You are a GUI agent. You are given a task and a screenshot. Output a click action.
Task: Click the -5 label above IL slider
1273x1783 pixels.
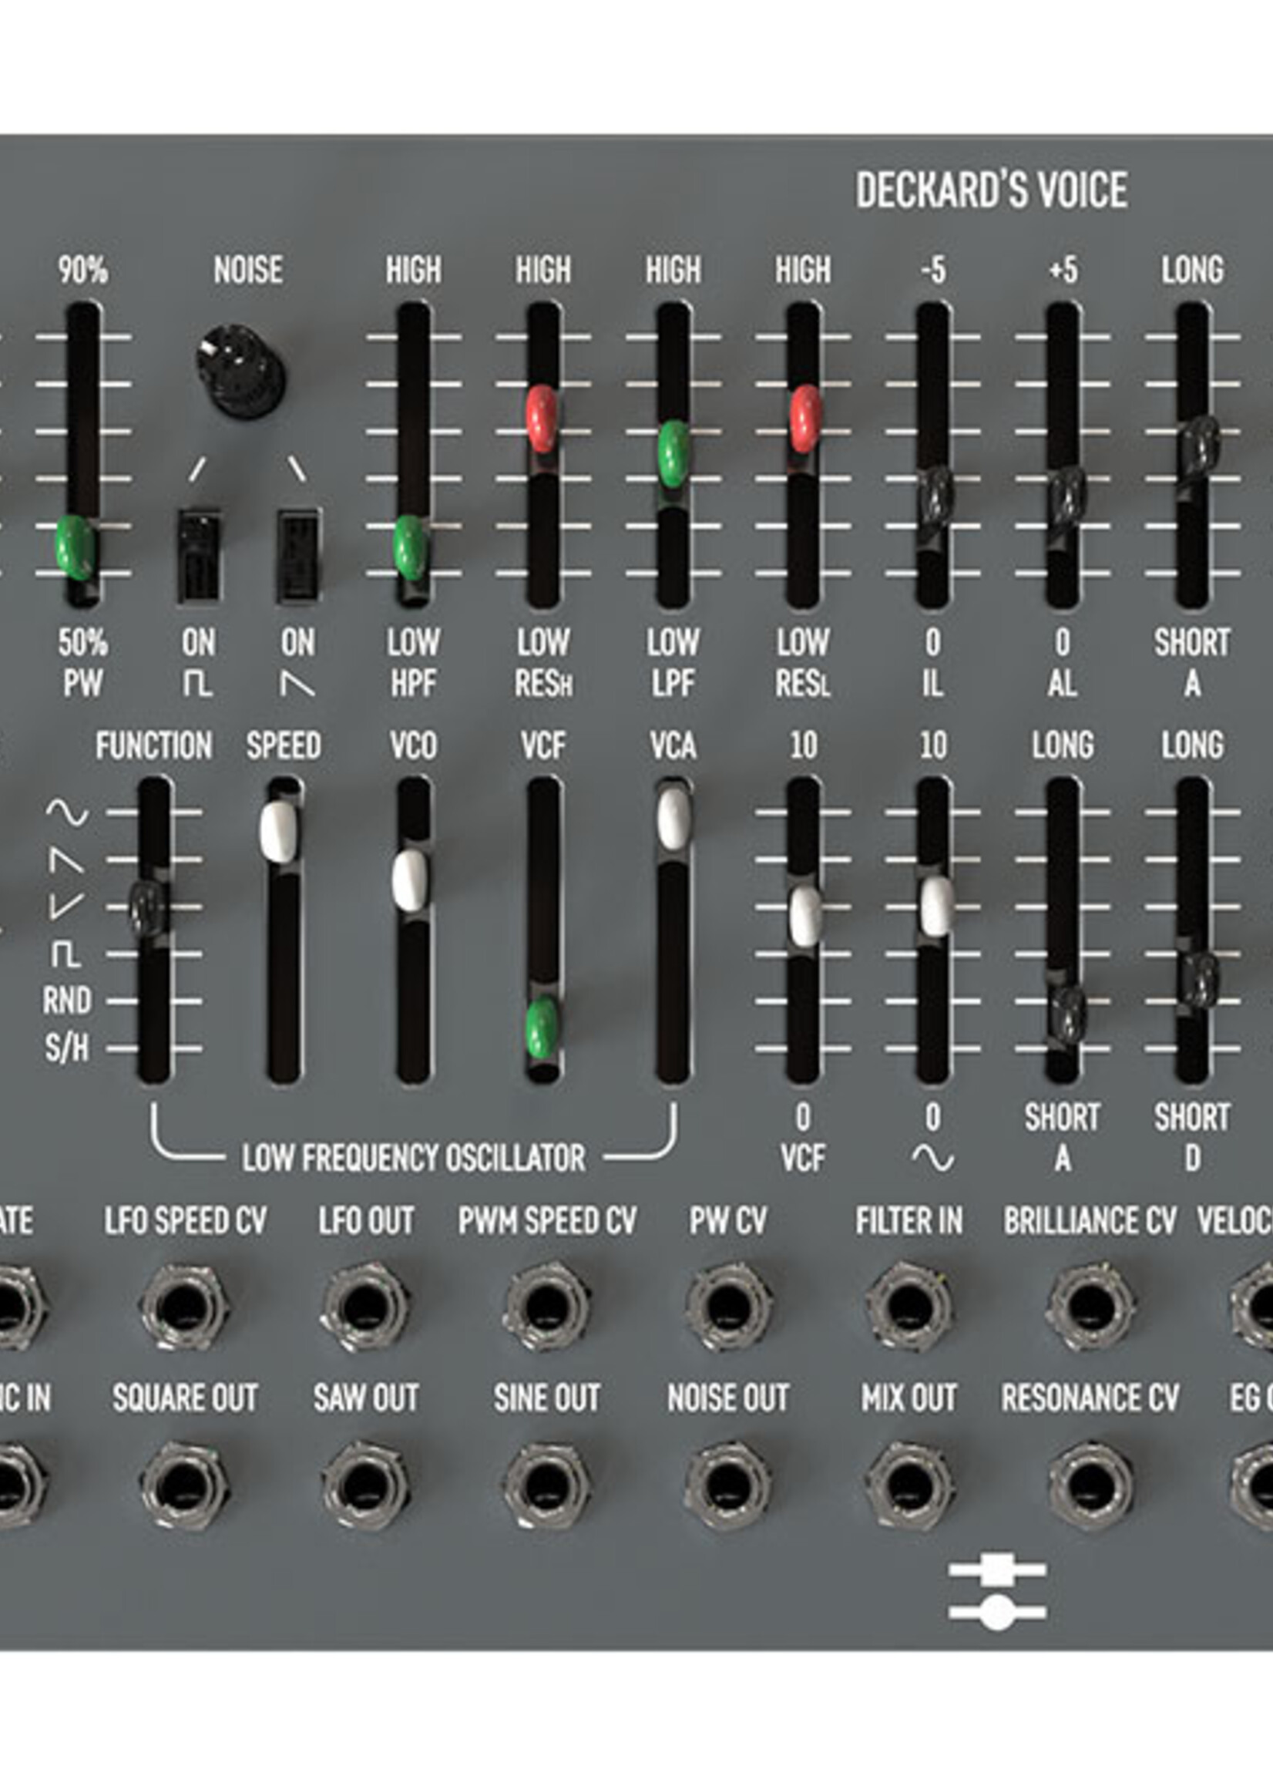pos(933,270)
